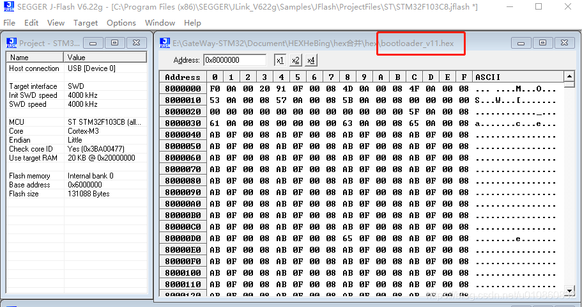Click address row 8000000
This screenshot has height=307, width=582.
click(x=183, y=88)
